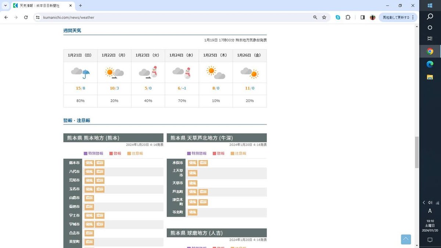This screenshot has width=441, height=248.
Task: Open Microsoft Edge from the taskbar
Action: click(430, 64)
